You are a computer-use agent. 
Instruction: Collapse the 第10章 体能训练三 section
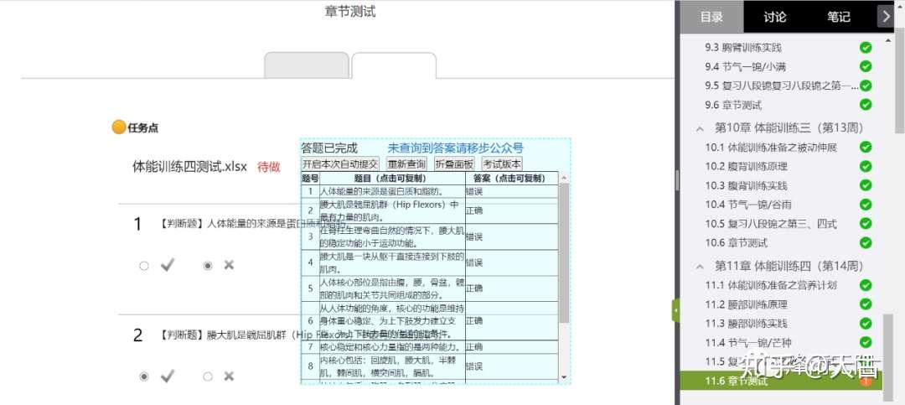point(700,127)
